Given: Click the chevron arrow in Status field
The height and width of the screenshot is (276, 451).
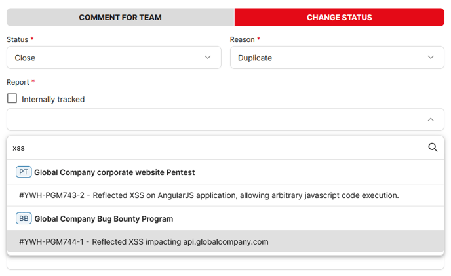Looking at the screenshot, I should click(208, 57).
